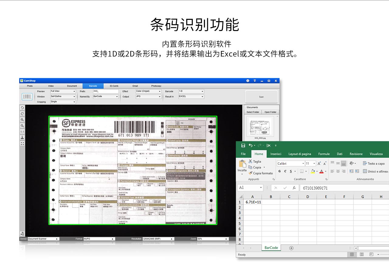The width and height of the screenshot is (389, 271).
Task: Open the Preview Full View dropdown
Action: click(x=63, y=91)
